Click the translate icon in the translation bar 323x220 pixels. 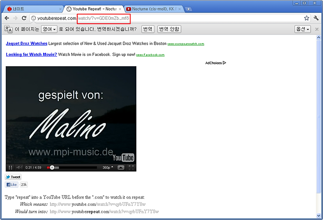(x=9, y=29)
